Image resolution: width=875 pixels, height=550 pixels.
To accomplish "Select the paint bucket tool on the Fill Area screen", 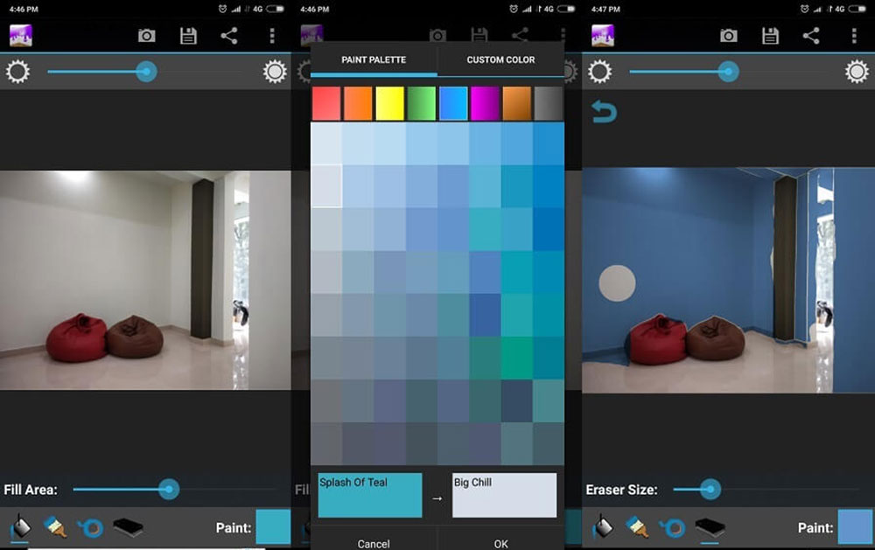I will tap(20, 526).
